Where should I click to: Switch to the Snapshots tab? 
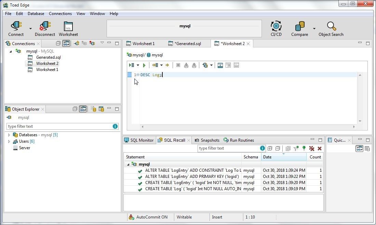[207, 140]
